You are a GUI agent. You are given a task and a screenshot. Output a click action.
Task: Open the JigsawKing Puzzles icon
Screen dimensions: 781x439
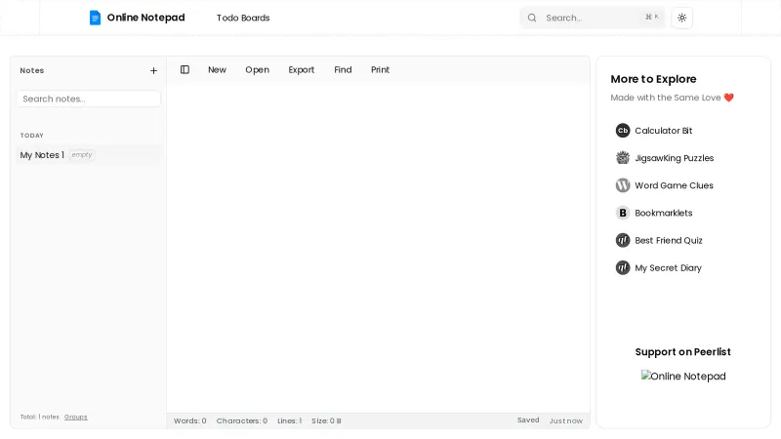coord(623,158)
